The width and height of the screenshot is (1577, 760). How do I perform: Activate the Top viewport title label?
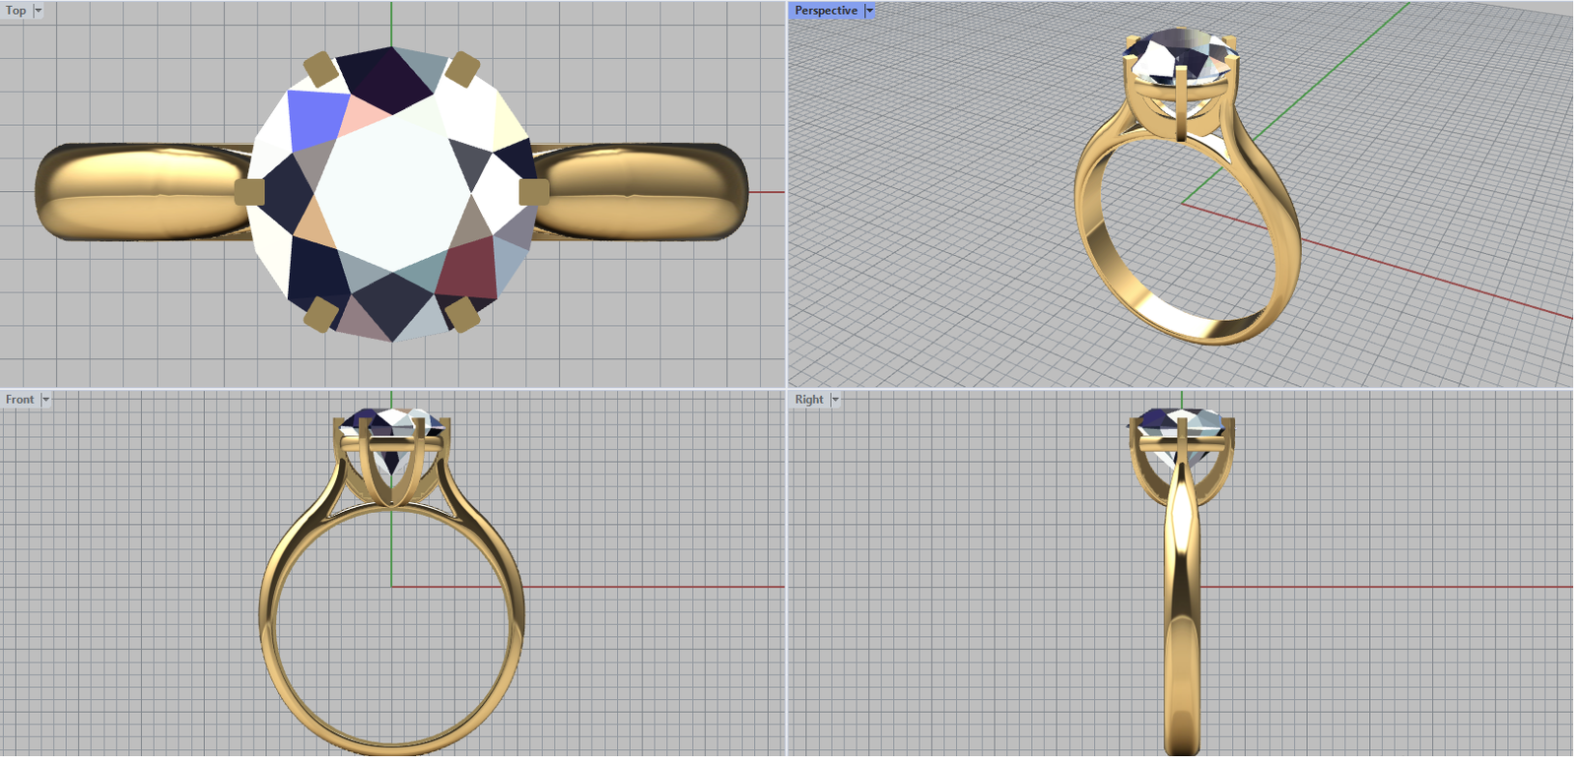pos(17,11)
